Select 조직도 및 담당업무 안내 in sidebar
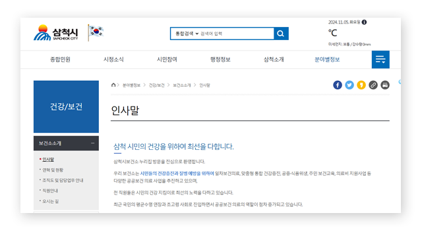The width and height of the screenshot is (422, 238). point(63,180)
